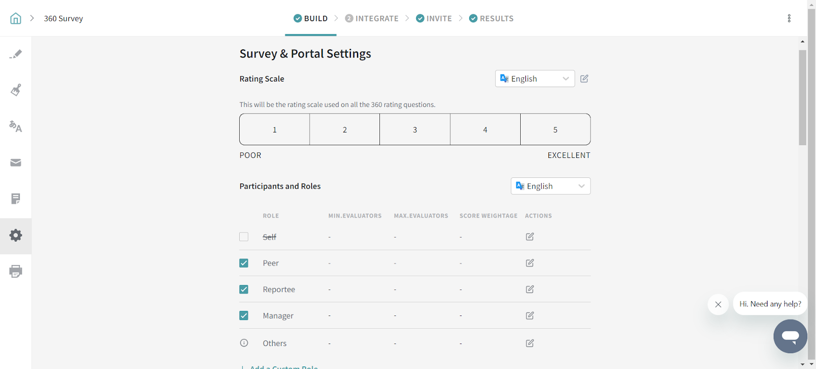Select rating scale value 3
Image resolution: width=816 pixels, height=369 pixels.
(415, 129)
